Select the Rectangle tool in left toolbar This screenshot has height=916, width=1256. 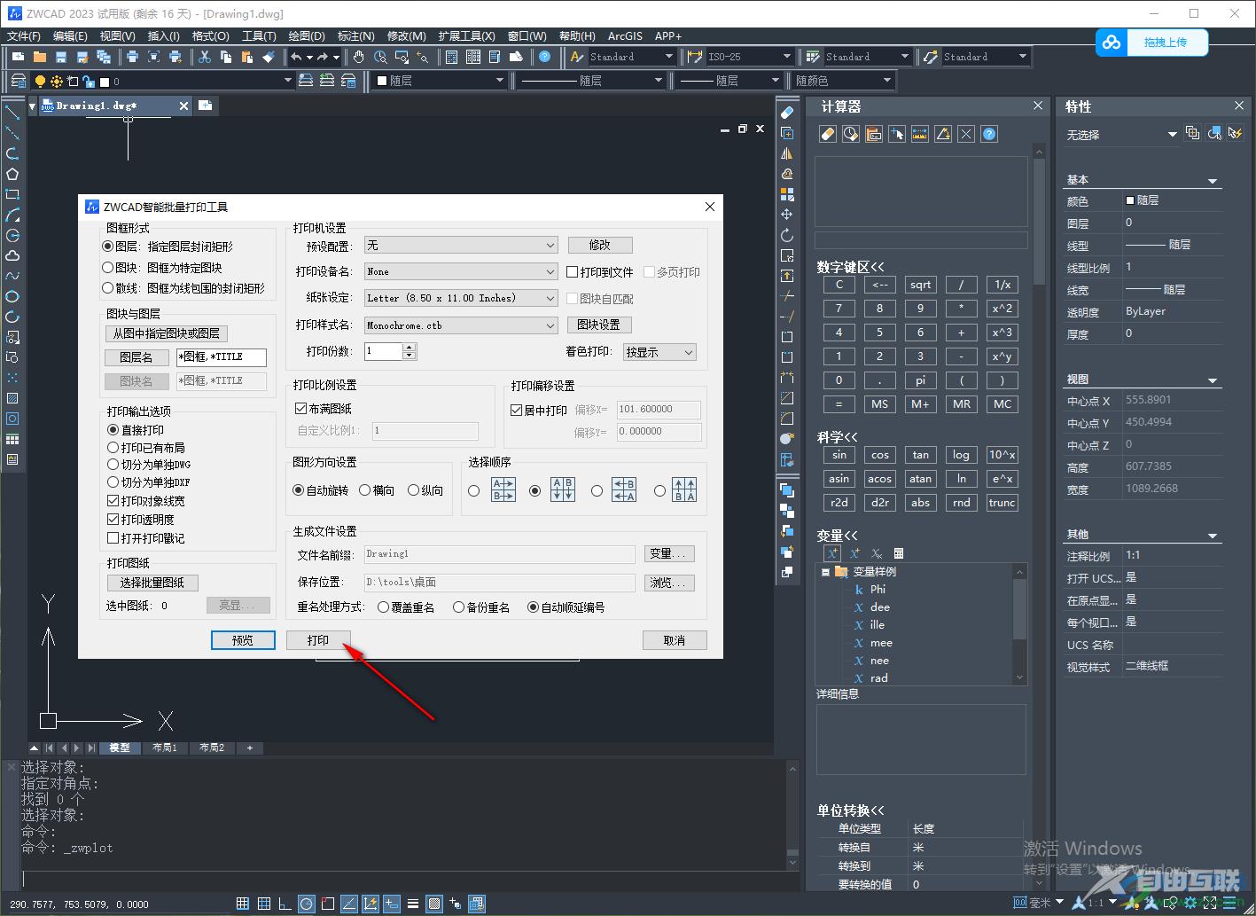click(x=12, y=194)
